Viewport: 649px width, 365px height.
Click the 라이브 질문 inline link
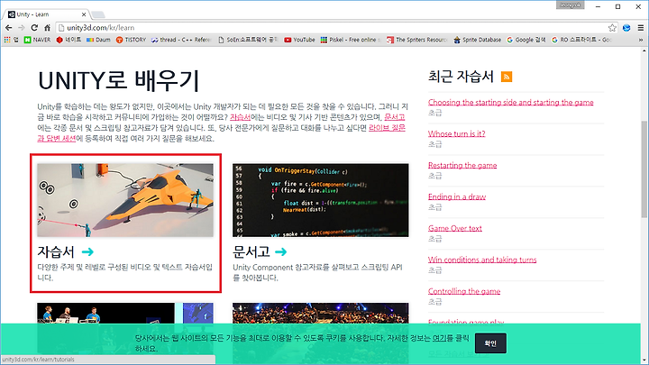pos(387,128)
